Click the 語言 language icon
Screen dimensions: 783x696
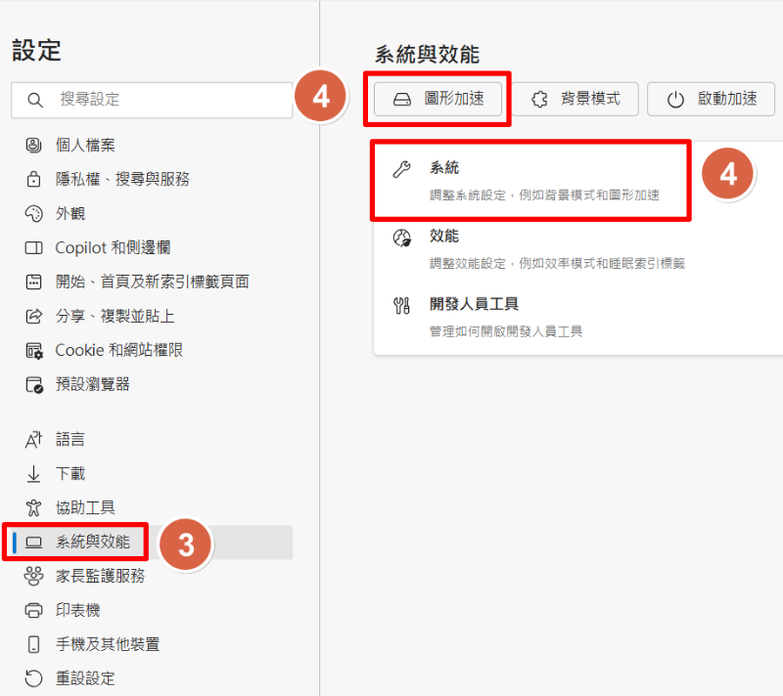(x=34, y=440)
